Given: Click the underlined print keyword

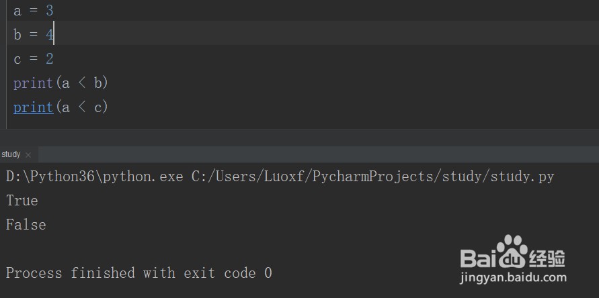Looking at the screenshot, I should [x=33, y=107].
